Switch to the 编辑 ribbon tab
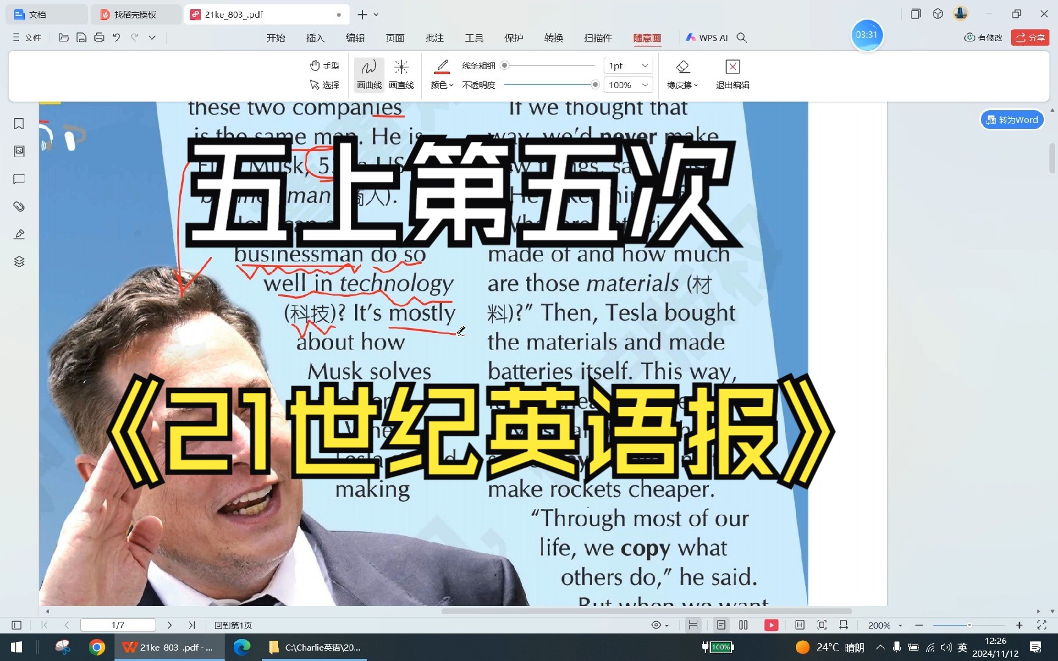This screenshot has height=661, width=1058. pyautogui.click(x=355, y=38)
